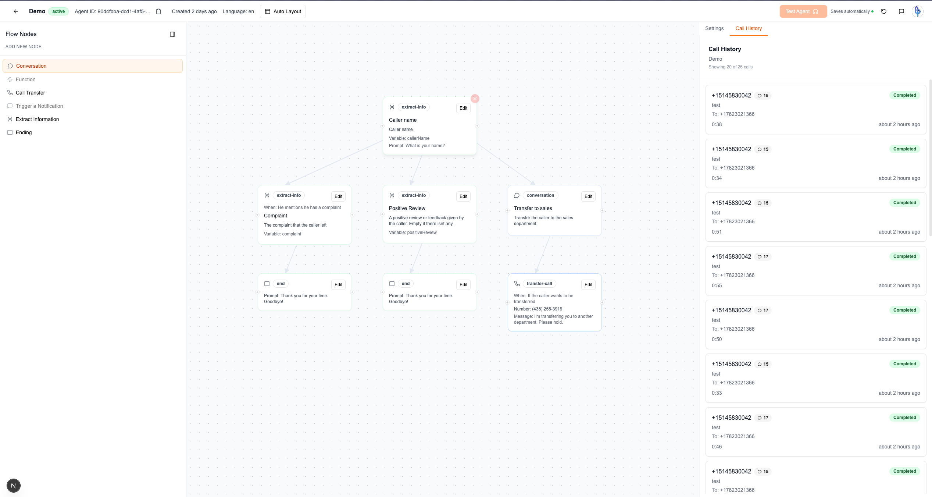This screenshot has width=932, height=497.
Task: Add a Function node
Action: [93, 79]
